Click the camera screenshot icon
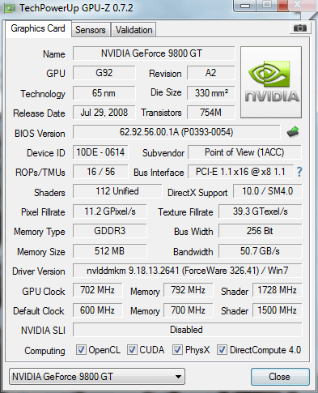Viewport: 318px width, 393px height. click(300, 28)
